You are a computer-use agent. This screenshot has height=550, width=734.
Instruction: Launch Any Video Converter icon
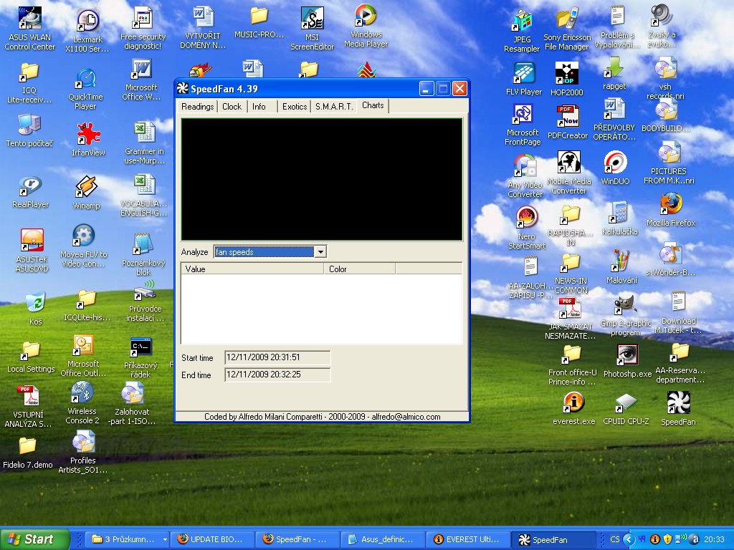(525, 177)
